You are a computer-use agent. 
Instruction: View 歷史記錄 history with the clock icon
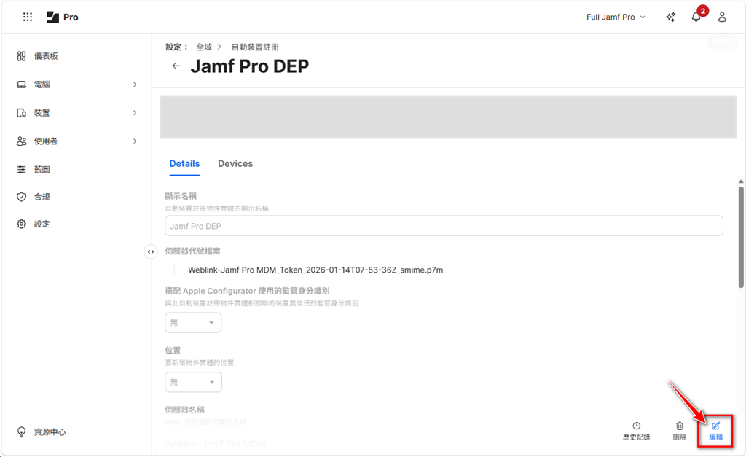(636, 430)
